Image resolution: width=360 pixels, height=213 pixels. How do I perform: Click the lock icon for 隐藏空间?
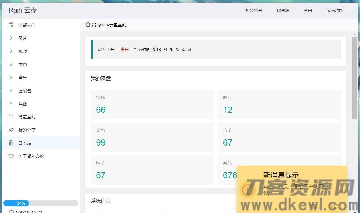[x=11, y=117]
